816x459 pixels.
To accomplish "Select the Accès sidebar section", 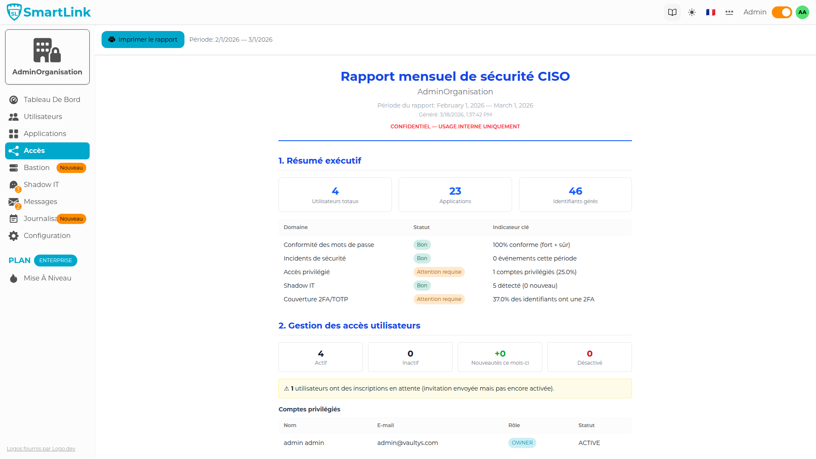I will 34,150.
